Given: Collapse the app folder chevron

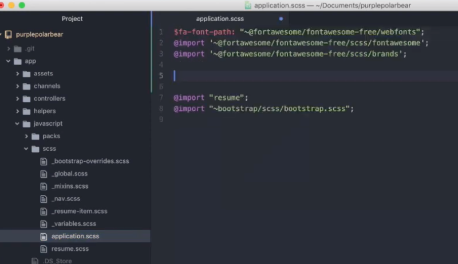Looking at the screenshot, I should point(8,61).
